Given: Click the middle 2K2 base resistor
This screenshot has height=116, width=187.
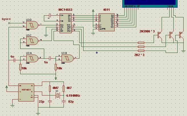Looking at the screenshot, I should [x=141, y=47].
